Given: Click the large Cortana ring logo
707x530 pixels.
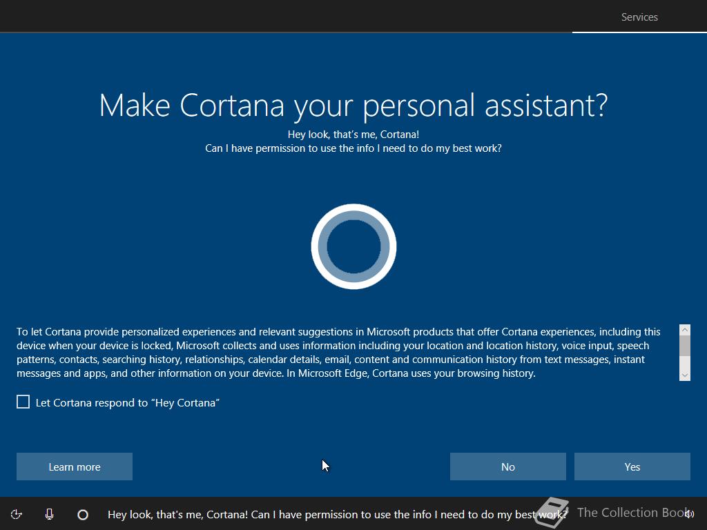Looking at the screenshot, I should 353,246.
